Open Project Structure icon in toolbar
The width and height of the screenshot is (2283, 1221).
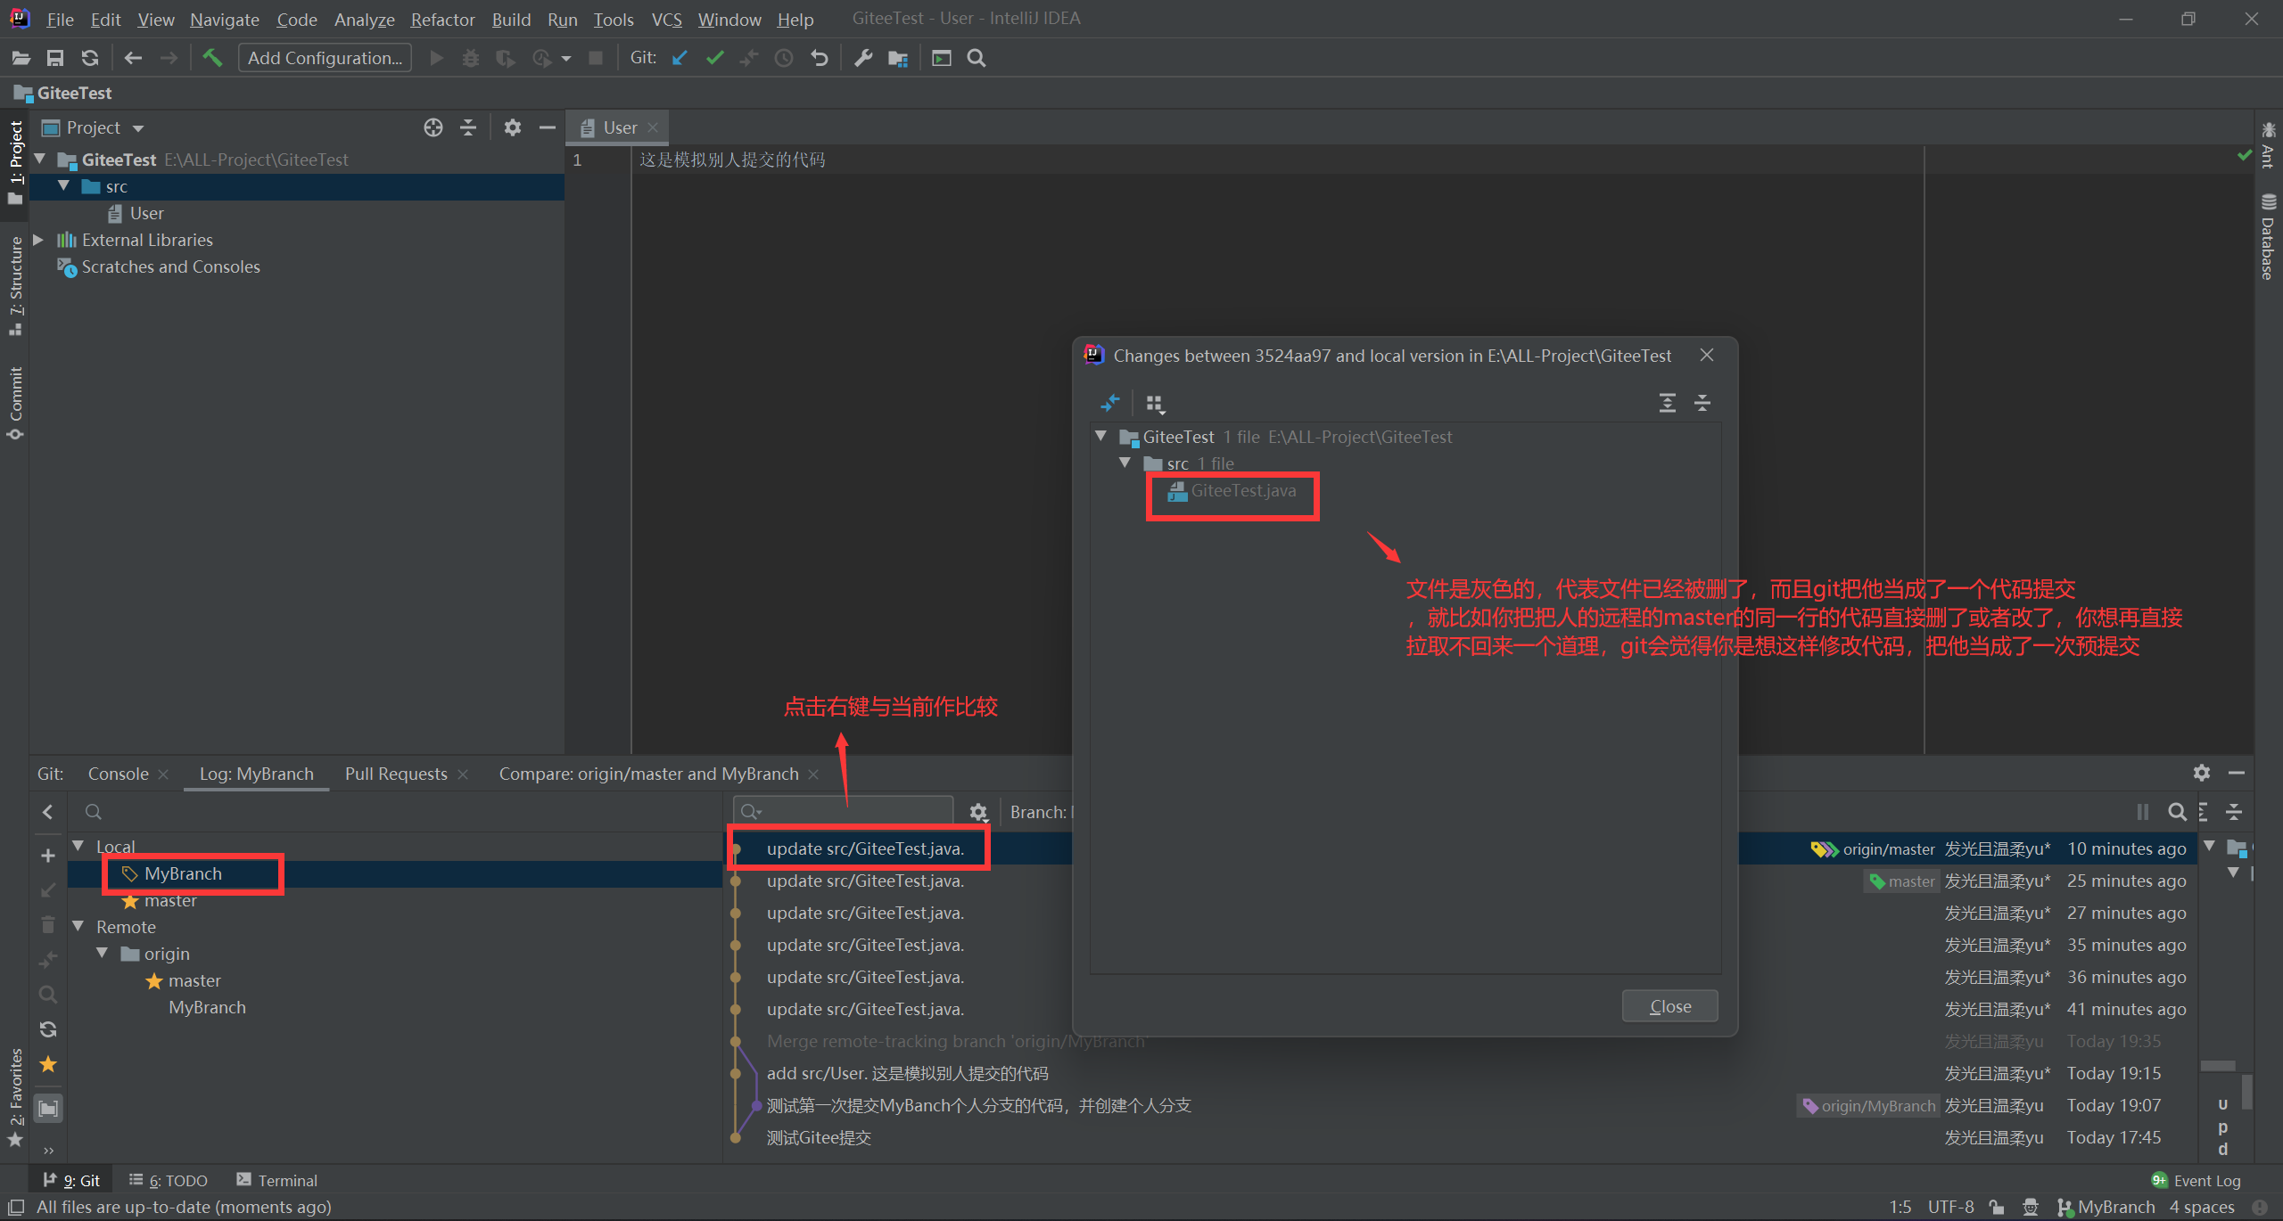(x=898, y=58)
